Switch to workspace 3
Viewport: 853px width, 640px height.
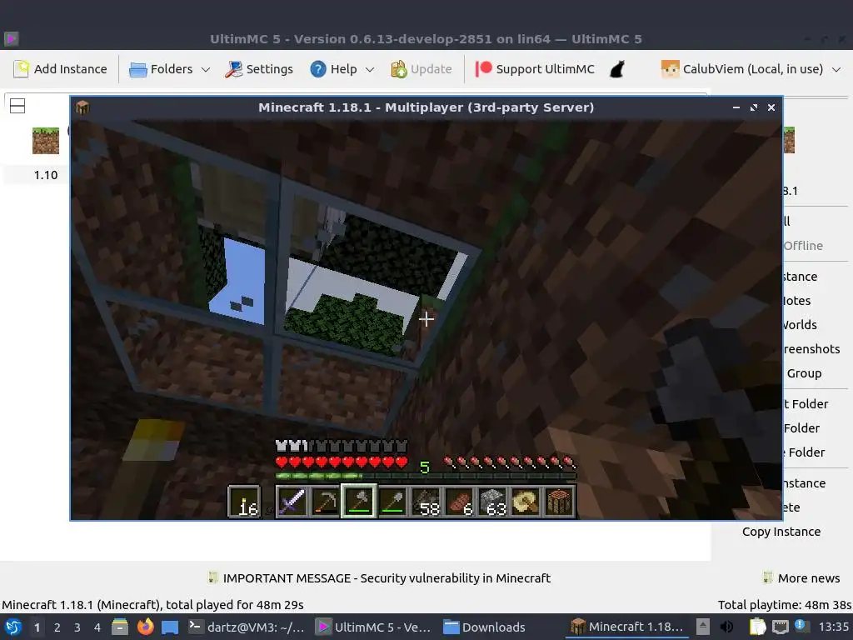click(x=77, y=627)
